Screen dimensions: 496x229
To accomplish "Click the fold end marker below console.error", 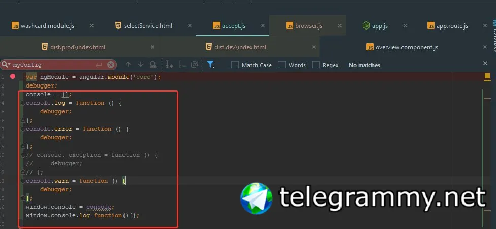I will [x=23, y=146].
